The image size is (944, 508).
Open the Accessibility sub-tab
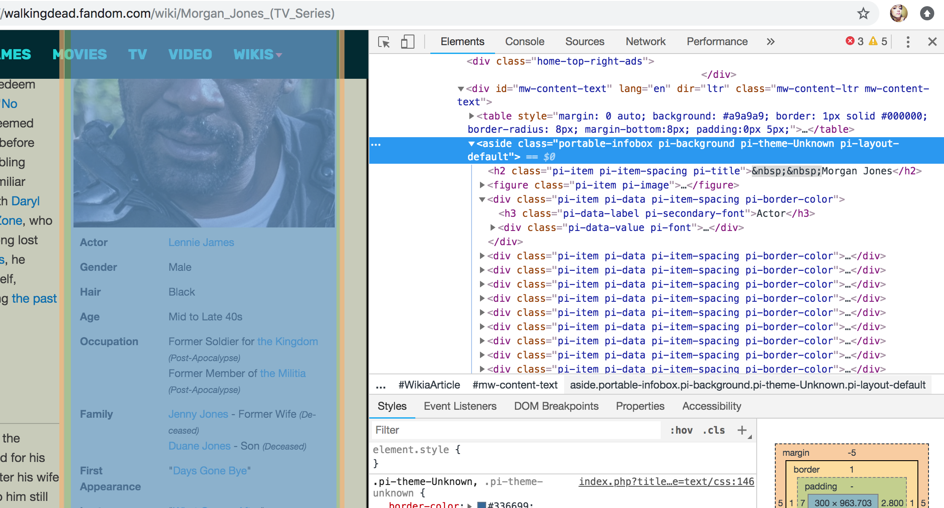point(712,406)
